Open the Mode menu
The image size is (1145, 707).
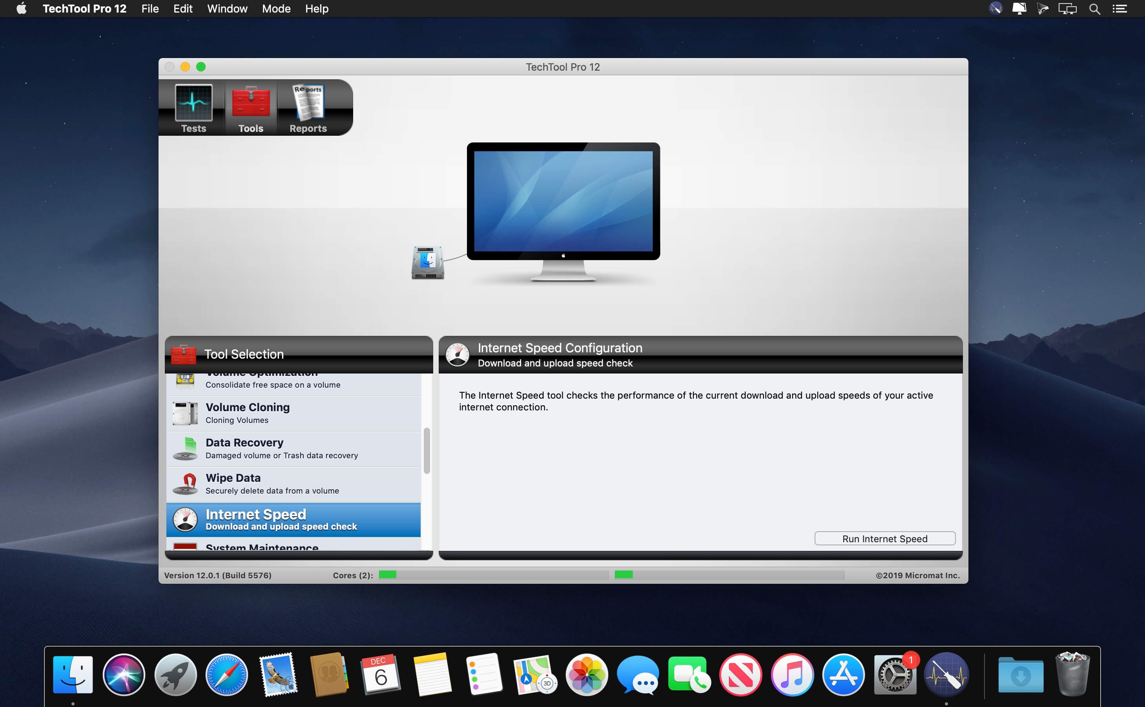tap(276, 8)
